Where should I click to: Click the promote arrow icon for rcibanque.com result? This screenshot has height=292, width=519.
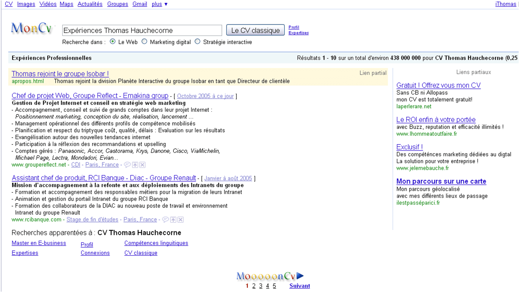(173, 220)
